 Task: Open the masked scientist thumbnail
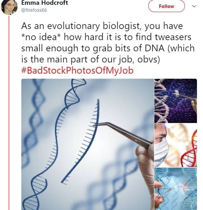coord(175,145)
